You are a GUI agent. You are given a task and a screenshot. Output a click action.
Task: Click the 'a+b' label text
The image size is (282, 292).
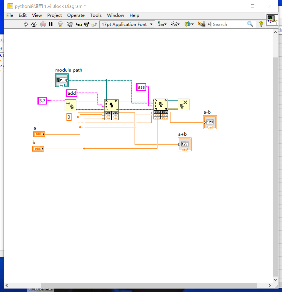pos(182,134)
